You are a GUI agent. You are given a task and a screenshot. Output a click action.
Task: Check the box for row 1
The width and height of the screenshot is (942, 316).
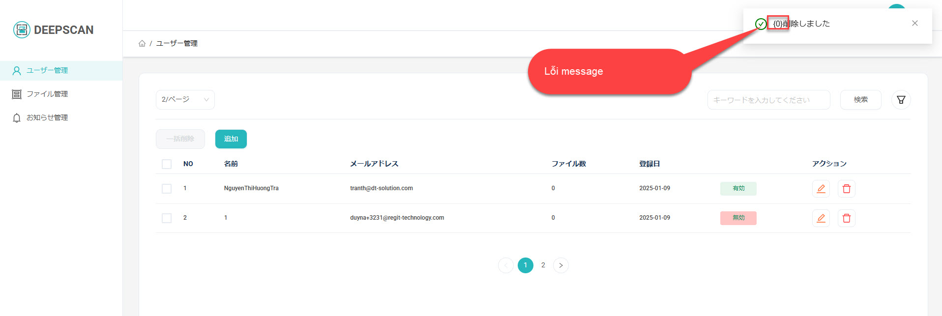pyautogui.click(x=167, y=189)
